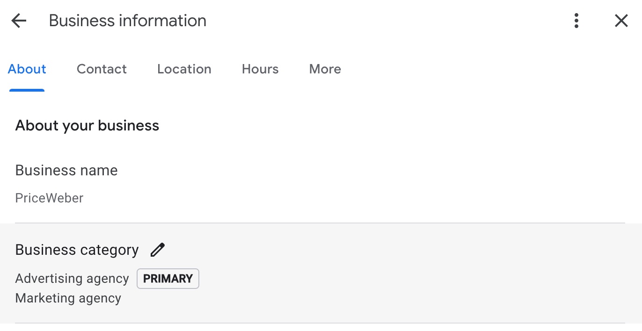Open the Location tab
642x331 pixels.
184,69
